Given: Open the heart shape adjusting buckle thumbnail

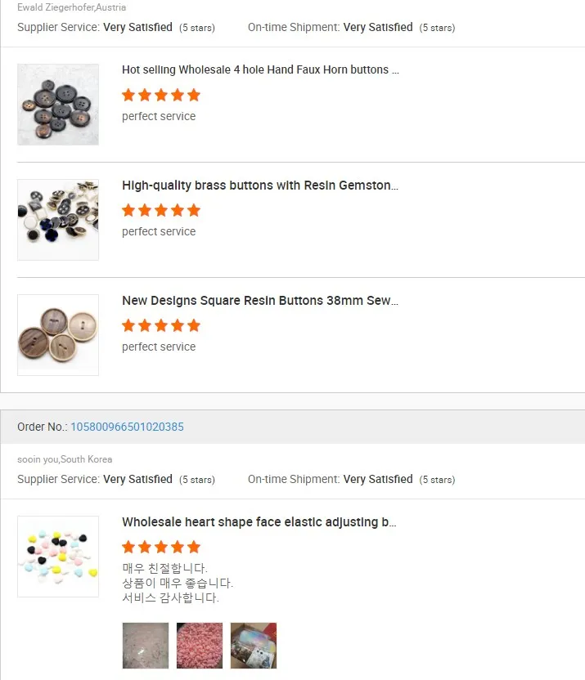Looking at the screenshot, I should click(58, 557).
